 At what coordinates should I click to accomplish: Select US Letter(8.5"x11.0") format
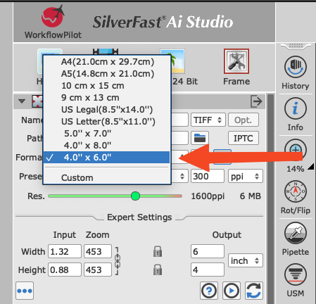[x=106, y=122]
